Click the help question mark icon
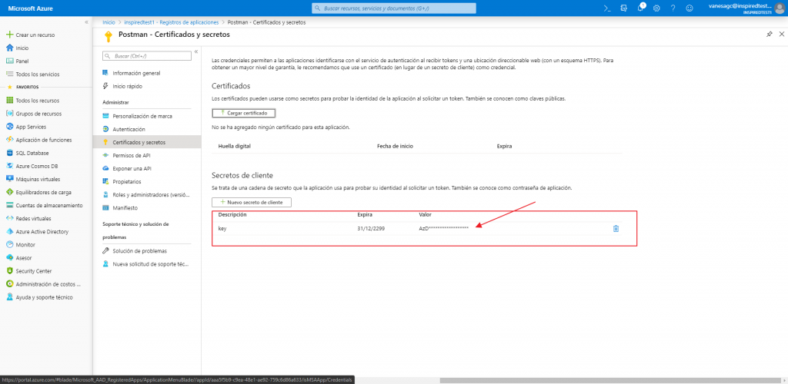This screenshot has height=384, width=788. coord(673,8)
